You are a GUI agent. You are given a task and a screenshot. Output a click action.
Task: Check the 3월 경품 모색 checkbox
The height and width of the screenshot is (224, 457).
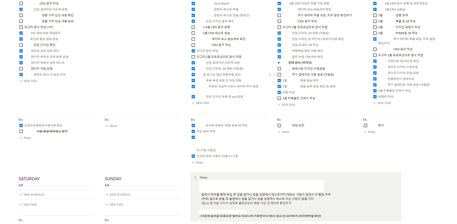[x=374, y=15]
